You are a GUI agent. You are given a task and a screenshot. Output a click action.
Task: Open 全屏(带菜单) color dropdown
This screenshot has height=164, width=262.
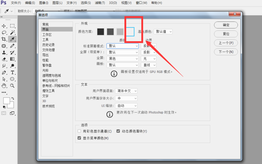(123, 52)
